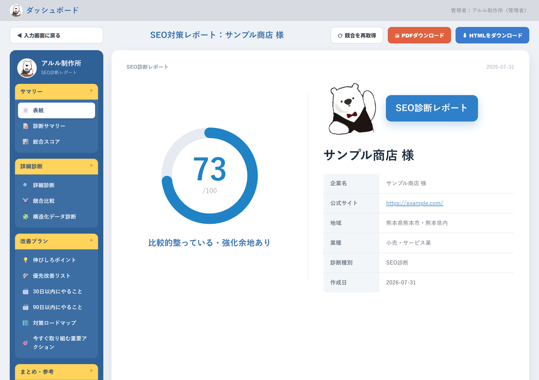The height and width of the screenshot is (380, 539).
Task: Go to 総合スコア in sidebar
Action: 57,142
